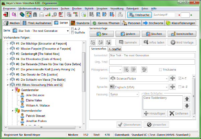The height and width of the screenshot is (139, 201).
Task: Click the episode list vertical scrollbar
Action: pyautogui.click(x=85, y=84)
